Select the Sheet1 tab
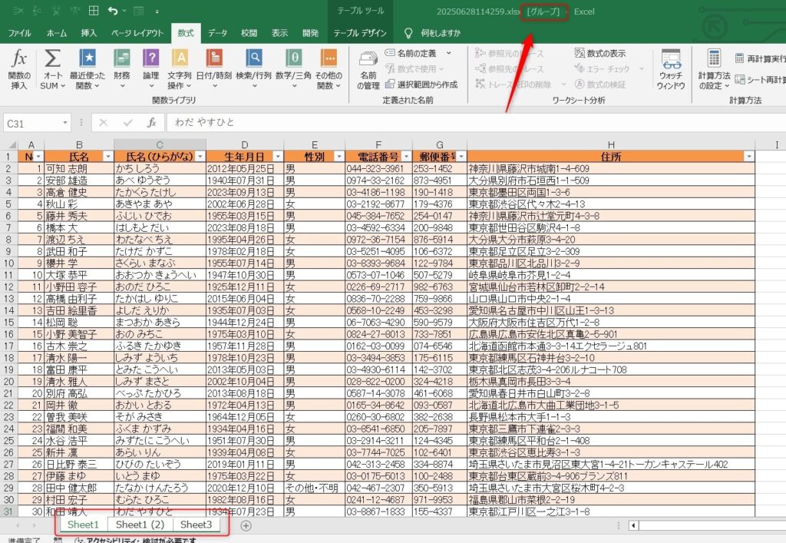Screen dimensions: 786x543 coord(83,525)
